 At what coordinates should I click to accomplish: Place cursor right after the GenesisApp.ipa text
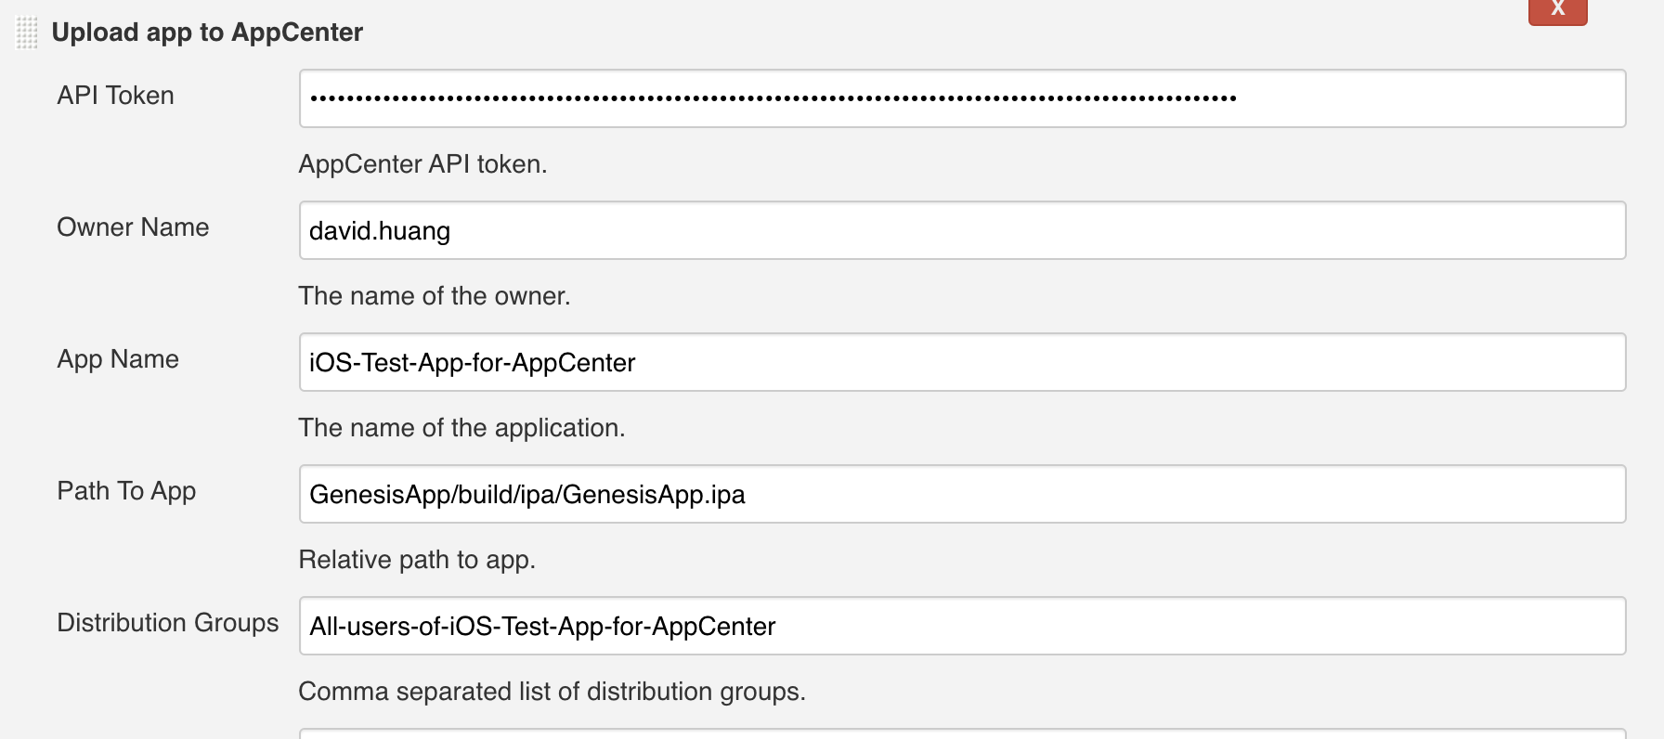[747, 495]
